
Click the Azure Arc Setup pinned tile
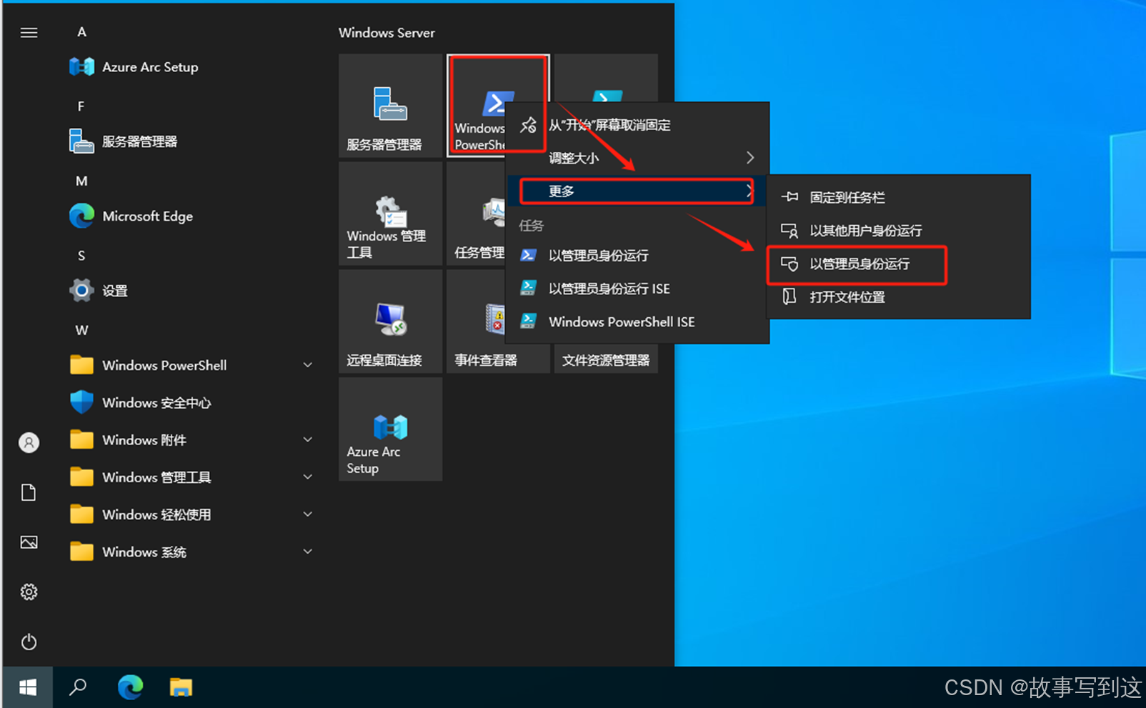coord(390,429)
